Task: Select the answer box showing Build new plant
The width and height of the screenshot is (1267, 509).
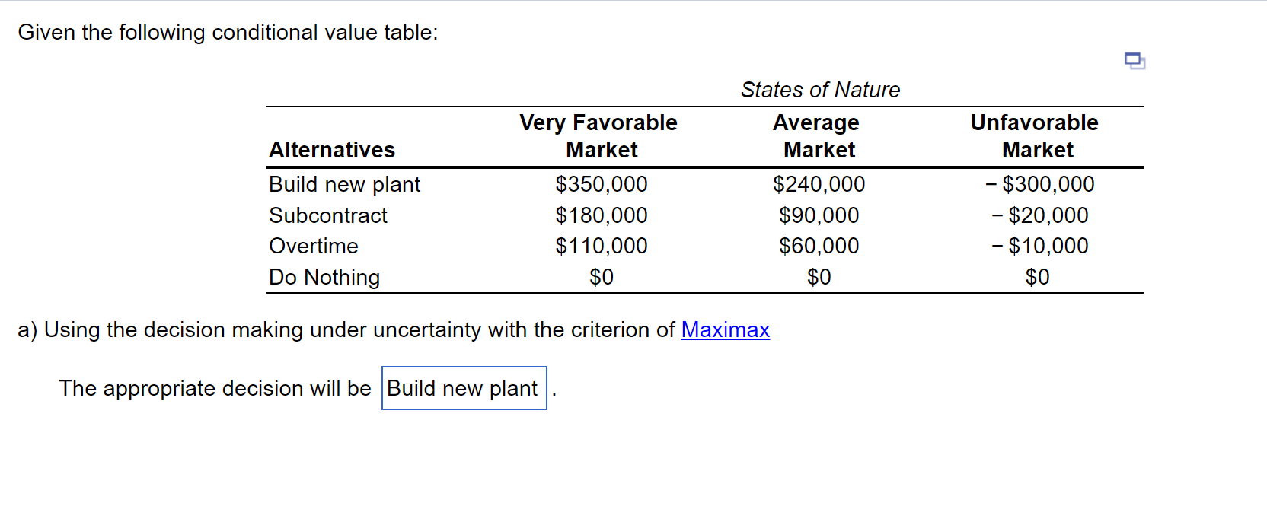Action: 463,388
